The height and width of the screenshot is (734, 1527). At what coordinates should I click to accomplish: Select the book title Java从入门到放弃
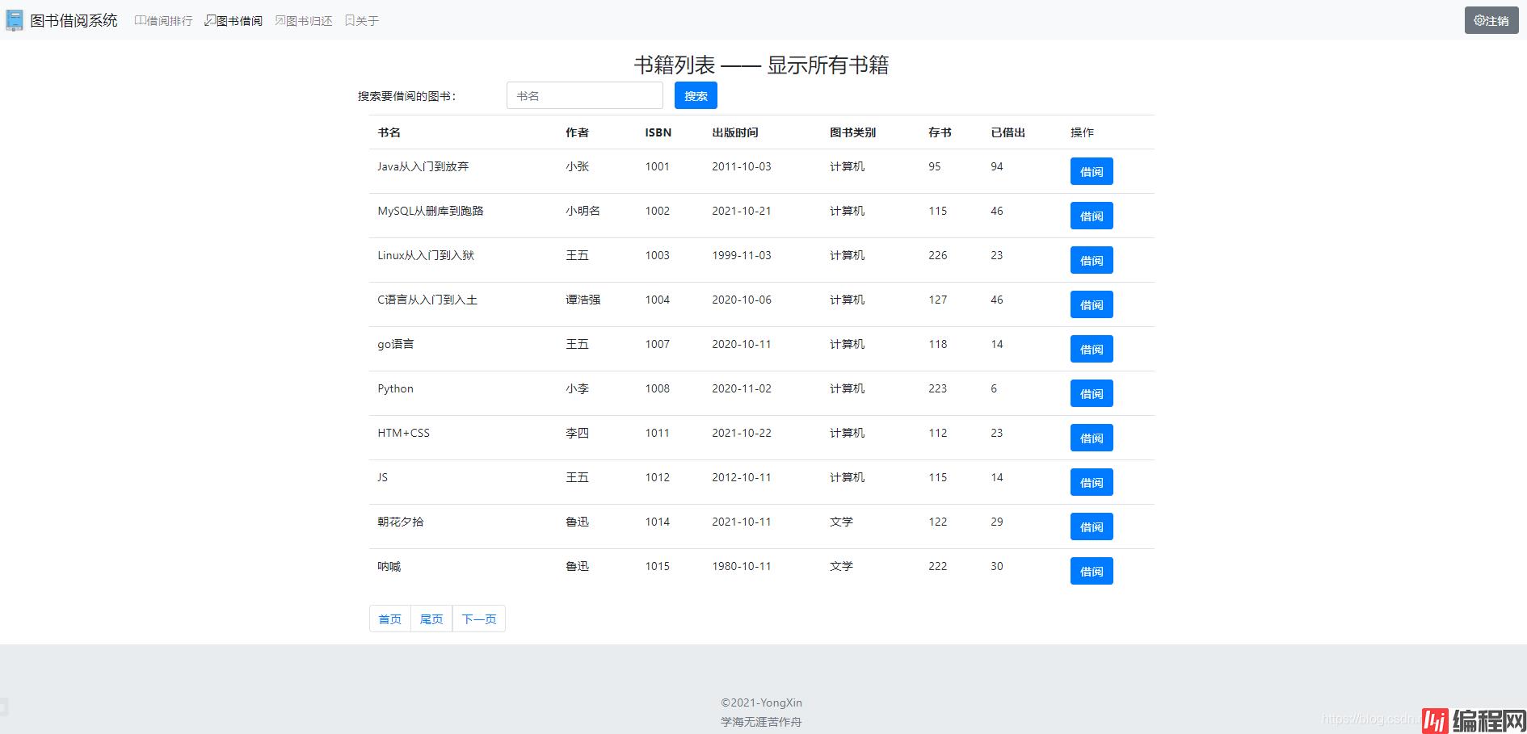(423, 166)
